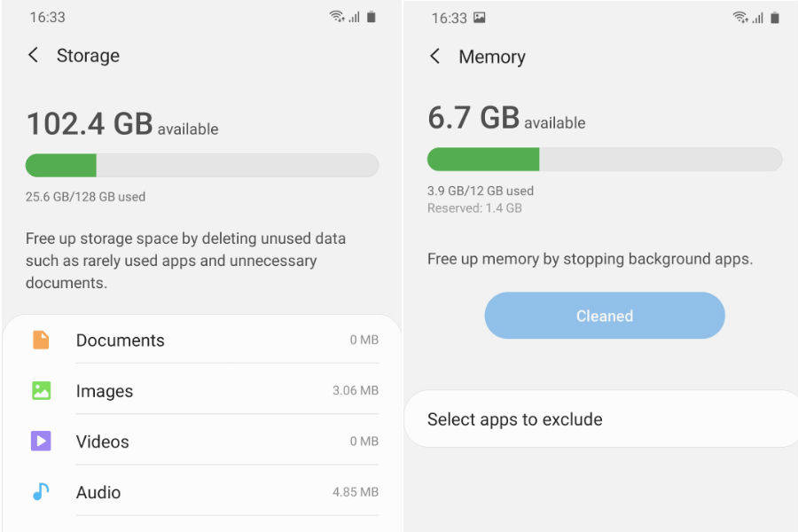The height and width of the screenshot is (532, 798).
Task: Open Select apps to exclude
Action: 514,419
